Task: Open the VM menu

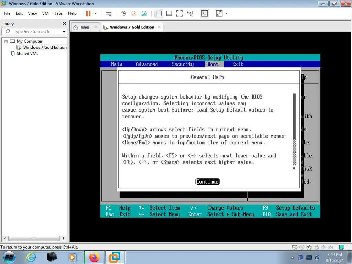Action: coord(45,13)
